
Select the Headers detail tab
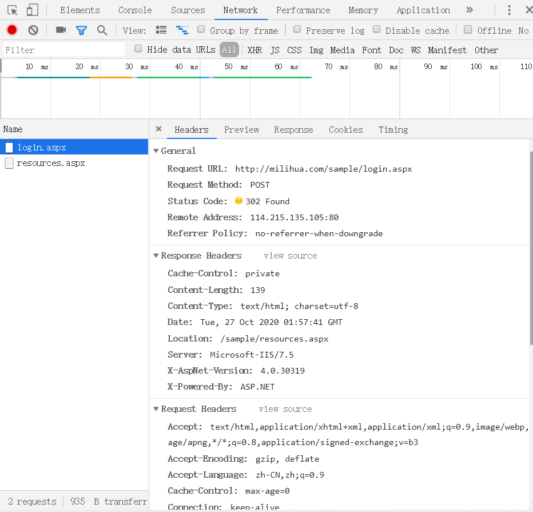192,130
